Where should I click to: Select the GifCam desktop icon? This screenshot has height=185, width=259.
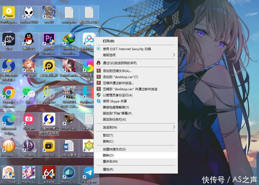(x=29, y=122)
